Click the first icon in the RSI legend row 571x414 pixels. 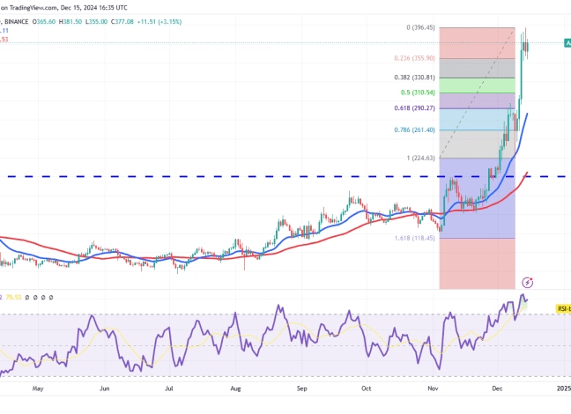(x=29, y=297)
